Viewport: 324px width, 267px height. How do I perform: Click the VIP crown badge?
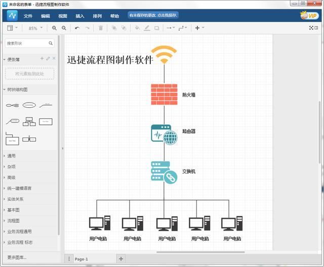(309, 16)
